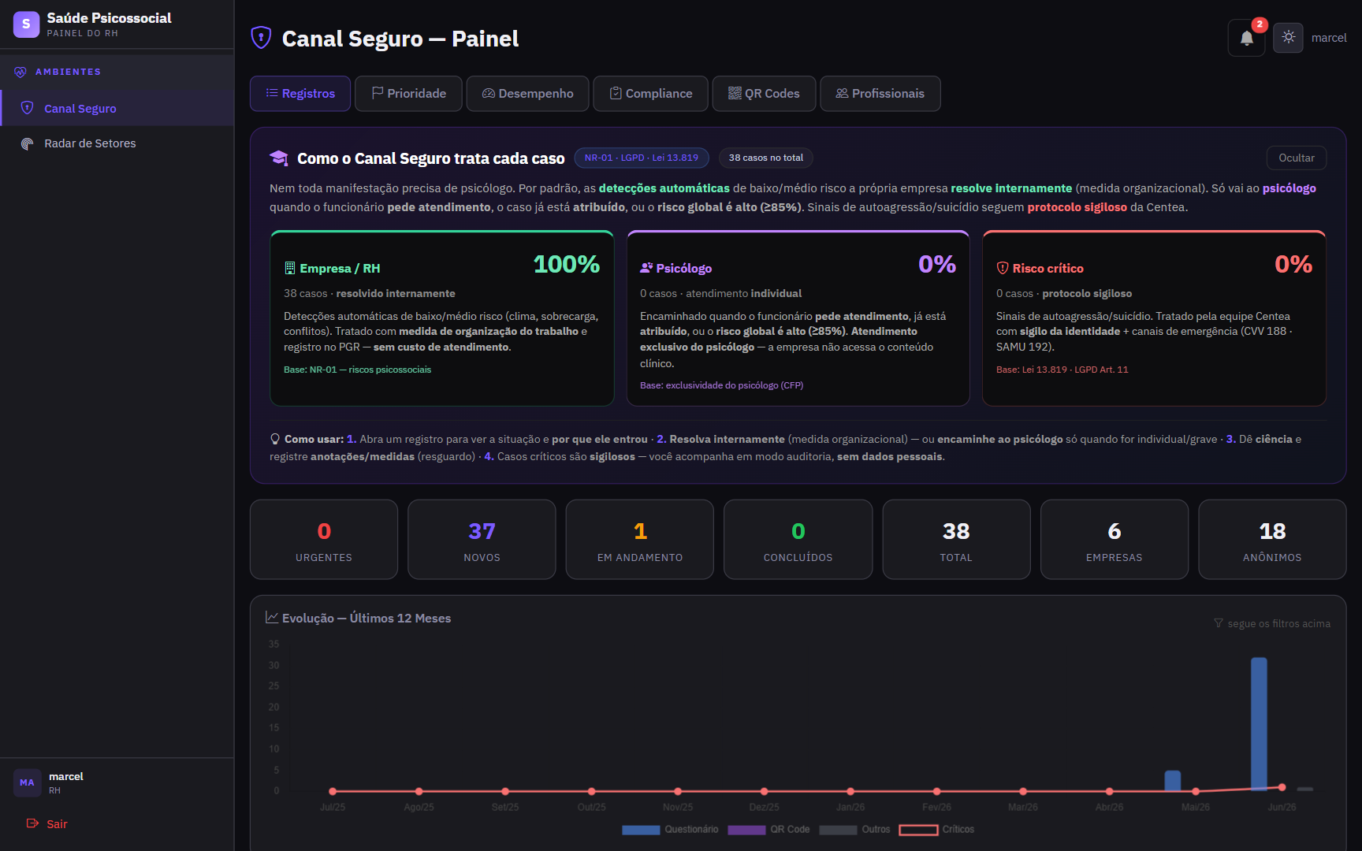
Task: Click the NR-01 · LGPD · Lei 13.819 badge
Action: pyautogui.click(x=642, y=158)
